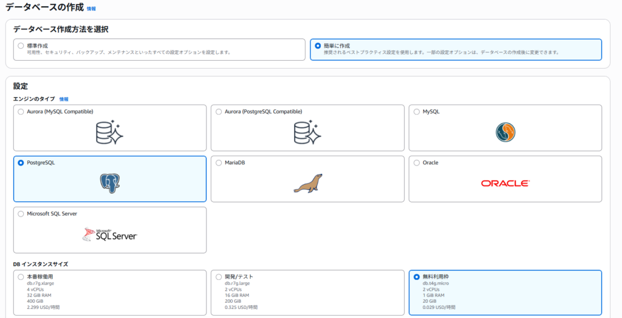Click the 4 vCPUs text
This screenshot has width=622, height=318.
35,289
